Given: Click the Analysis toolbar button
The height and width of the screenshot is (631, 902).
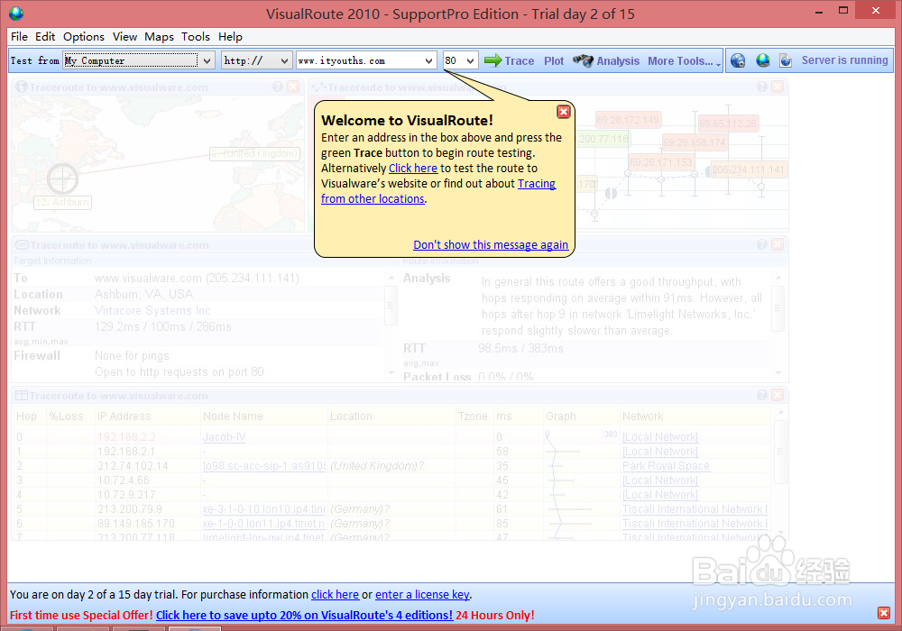Looking at the screenshot, I should pos(618,61).
